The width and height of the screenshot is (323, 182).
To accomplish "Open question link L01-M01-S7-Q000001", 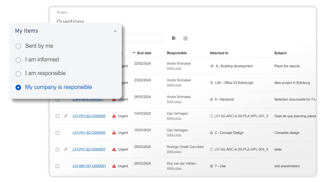I will click(x=89, y=166).
